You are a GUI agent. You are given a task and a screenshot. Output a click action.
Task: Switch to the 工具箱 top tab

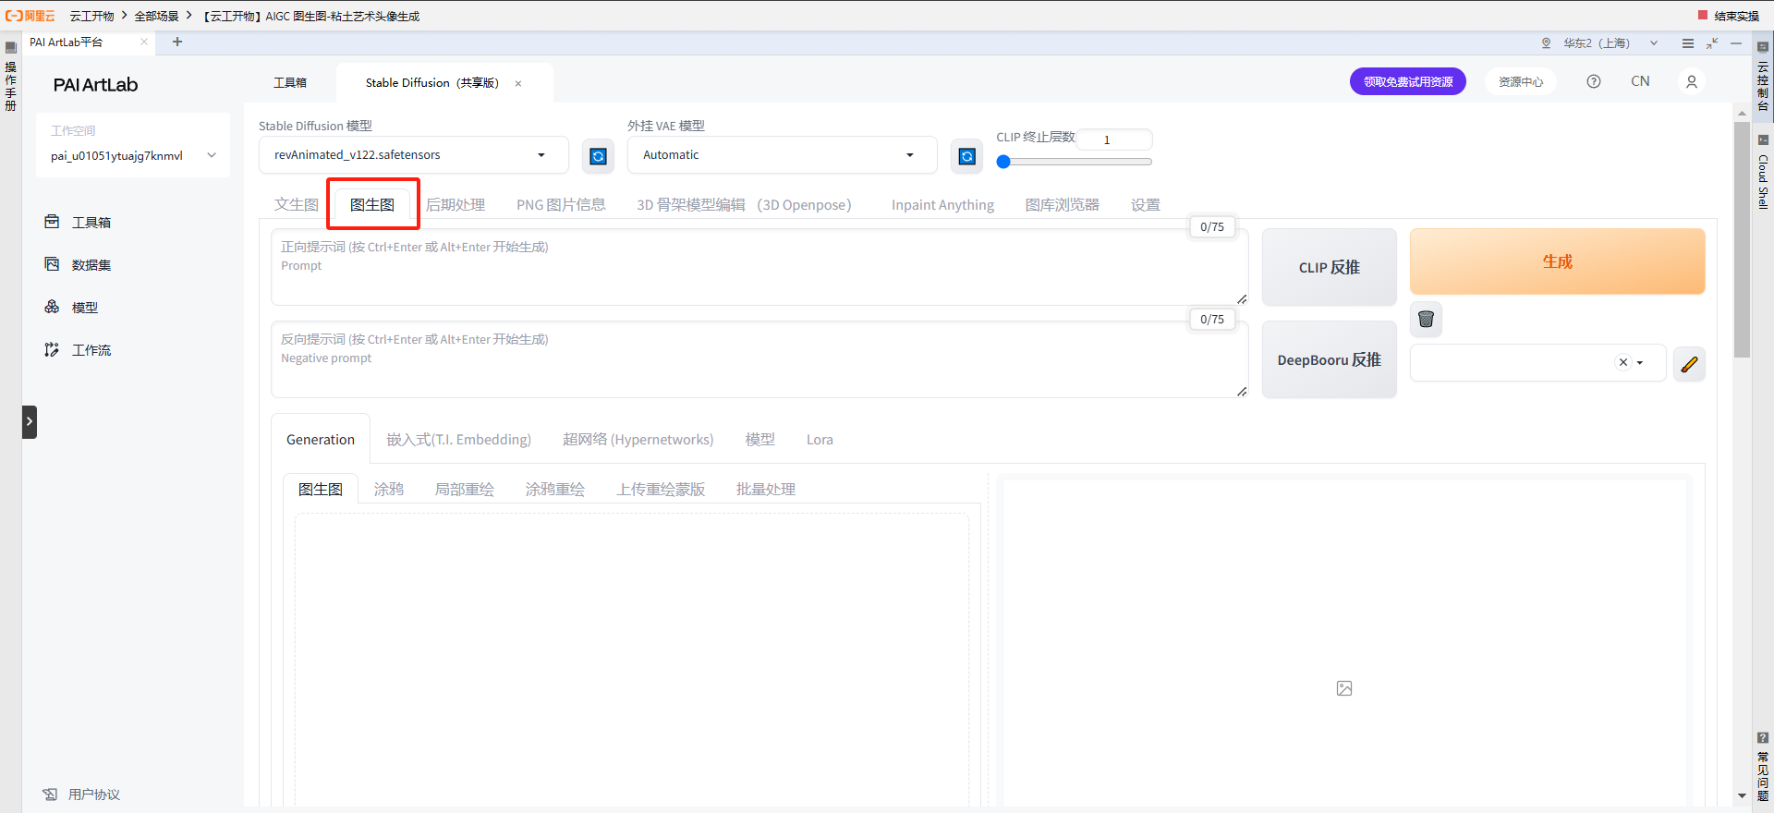pyautogui.click(x=290, y=83)
